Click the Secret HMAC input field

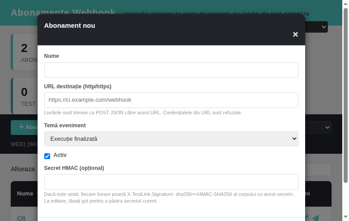(x=171, y=182)
